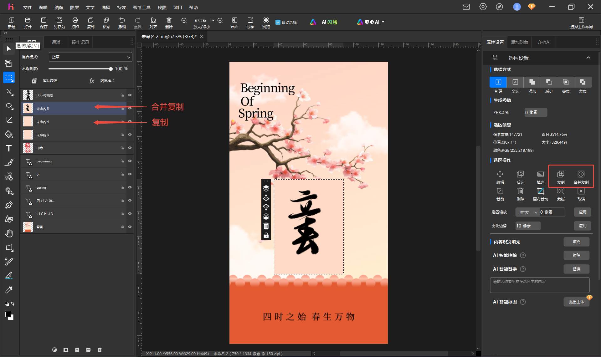Select the Hand pan tool
The width and height of the screenshot is (601, 357).
(x=9, y=233)
